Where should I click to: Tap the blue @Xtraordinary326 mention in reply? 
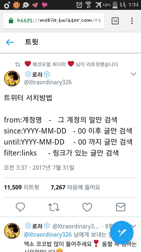point(48,235)
